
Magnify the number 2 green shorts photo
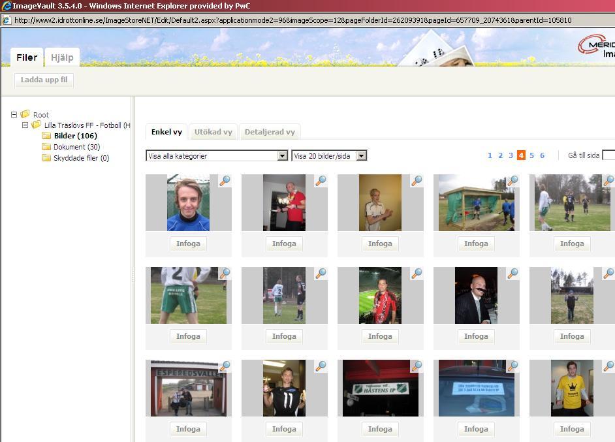tap(225, 273)
